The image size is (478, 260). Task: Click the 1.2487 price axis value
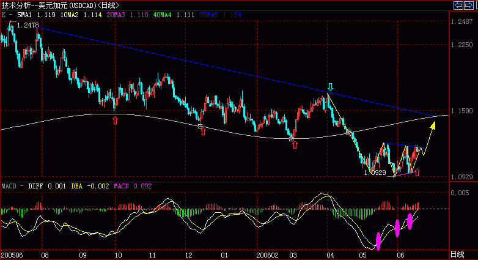pos(462,21)
